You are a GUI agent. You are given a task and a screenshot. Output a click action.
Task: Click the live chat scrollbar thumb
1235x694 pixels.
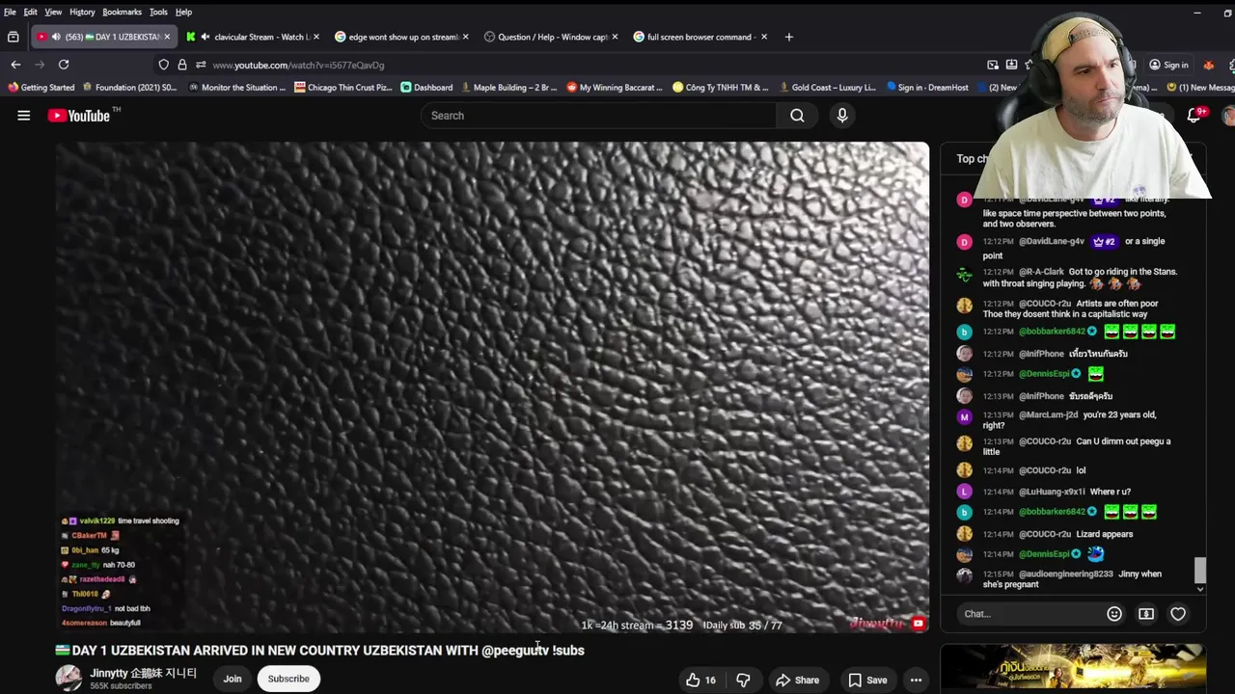1199,569
